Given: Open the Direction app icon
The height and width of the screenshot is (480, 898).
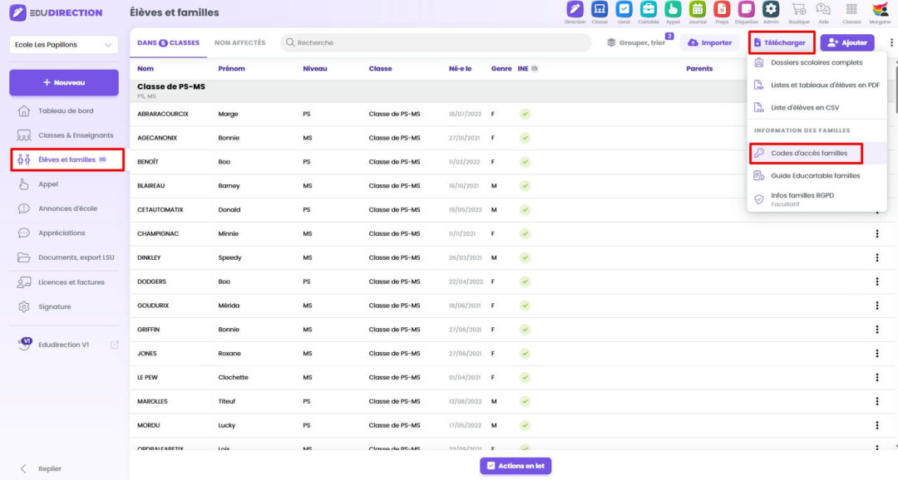Looking at the screenshot, I should (x=575, y=10).
